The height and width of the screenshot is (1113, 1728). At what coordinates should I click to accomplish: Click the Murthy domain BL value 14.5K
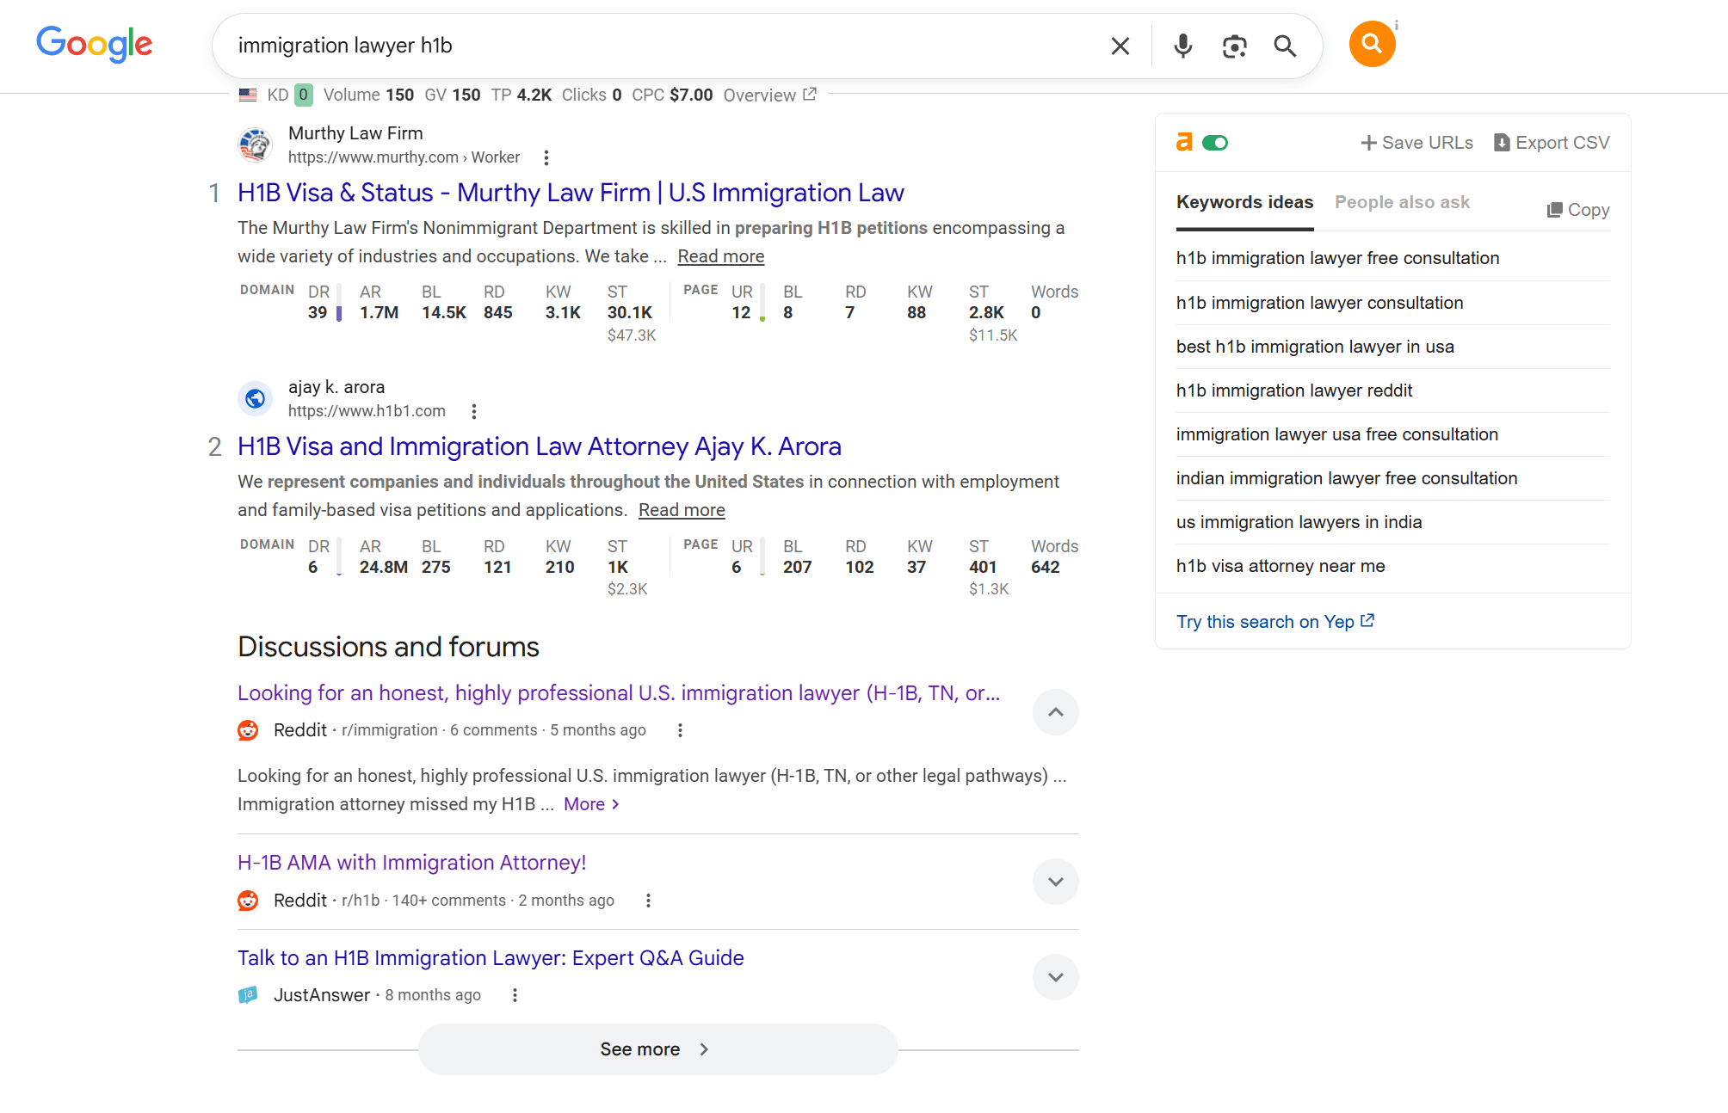click(x=444, y=312)
